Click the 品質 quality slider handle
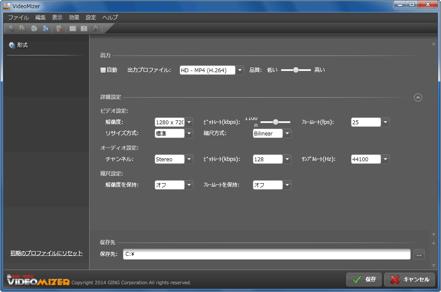441x292 pixels. 295,70
